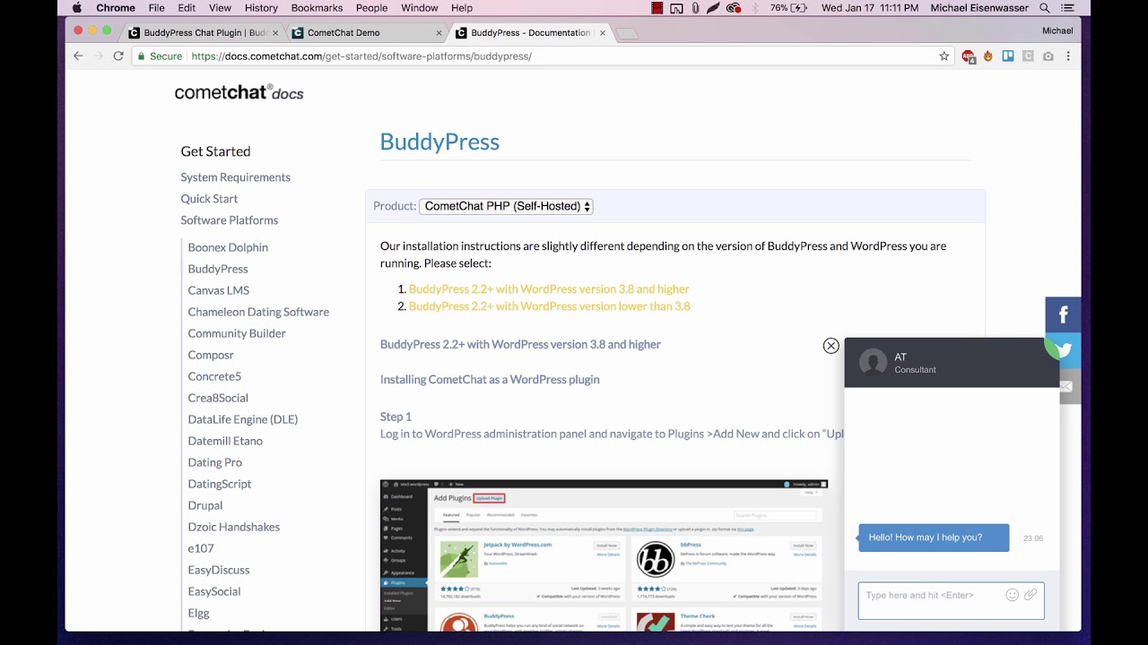Viewport: 1148px width, 645px height.
Task: Click the Twitter share icon
Action: tap(1065, 350)
